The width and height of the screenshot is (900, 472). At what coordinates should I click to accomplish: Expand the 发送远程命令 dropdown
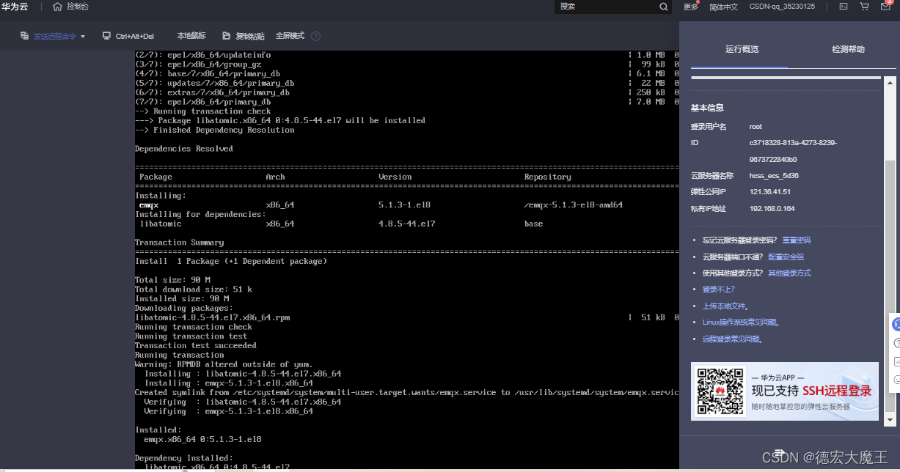tap(53, 36)
